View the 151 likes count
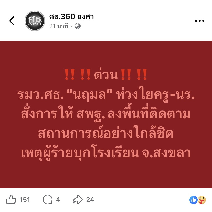 (25, 200)
